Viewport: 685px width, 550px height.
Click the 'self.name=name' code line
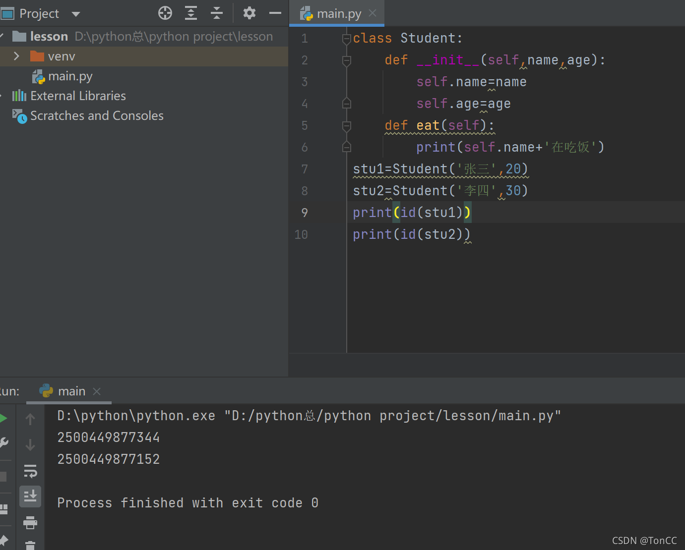tap(471, 82)
